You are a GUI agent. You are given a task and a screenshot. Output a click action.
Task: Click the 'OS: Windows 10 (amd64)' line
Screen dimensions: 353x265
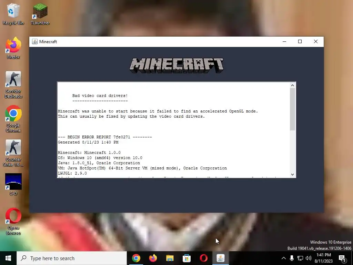[x=100, y=158]
